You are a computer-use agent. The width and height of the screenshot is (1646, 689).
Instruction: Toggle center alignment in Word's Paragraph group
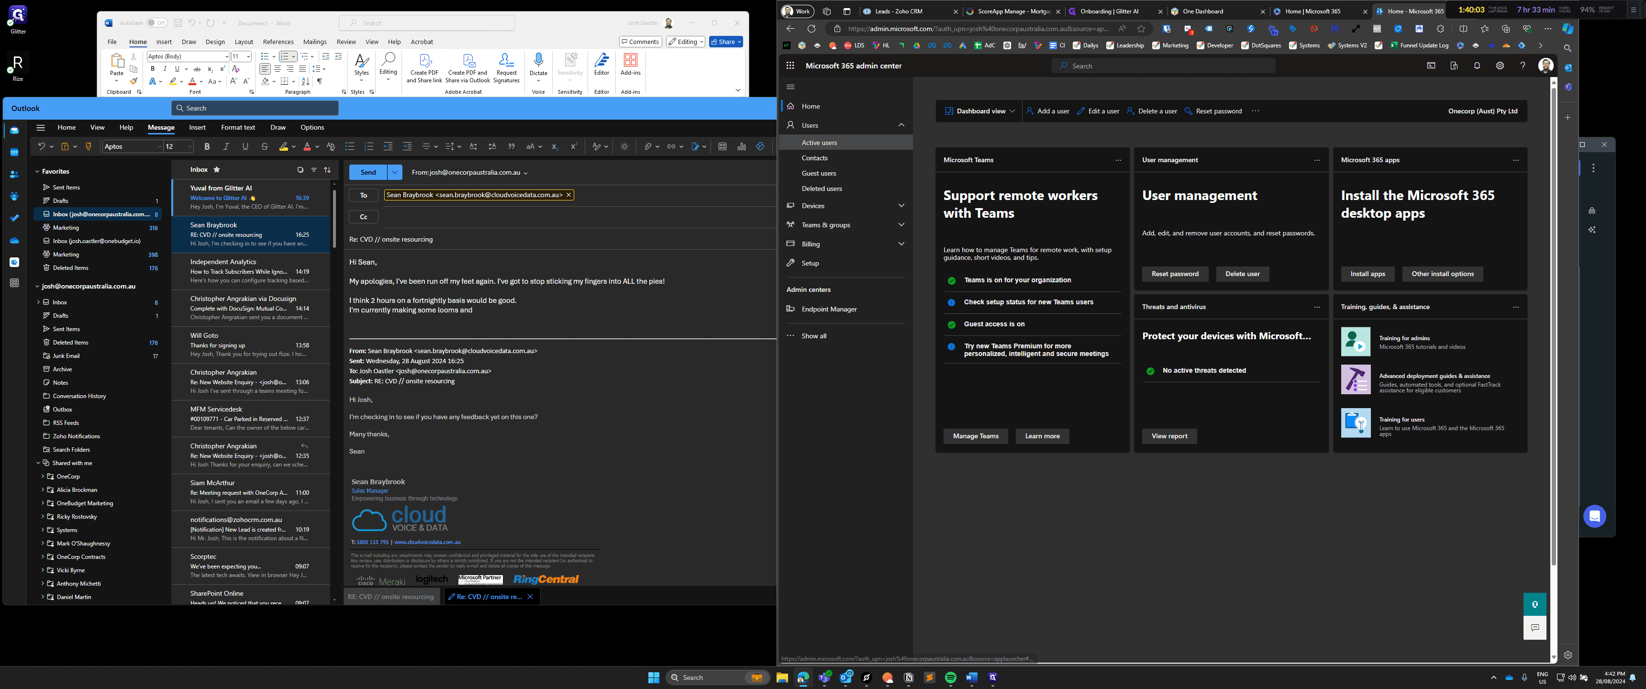(278, 69)
